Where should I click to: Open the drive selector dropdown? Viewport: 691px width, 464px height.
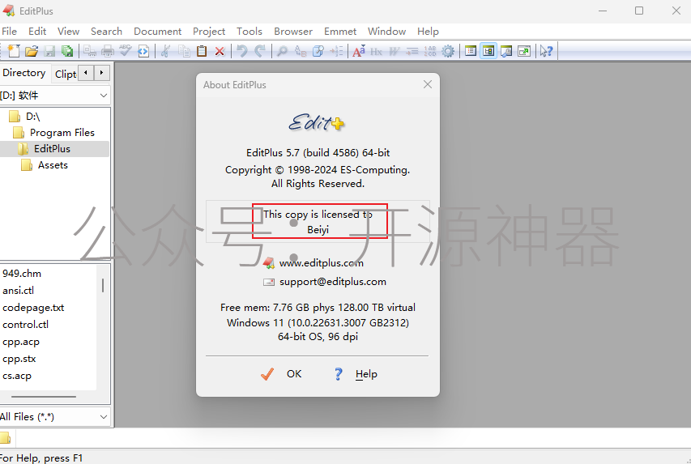pyautogui.click(x=104, y=96)
